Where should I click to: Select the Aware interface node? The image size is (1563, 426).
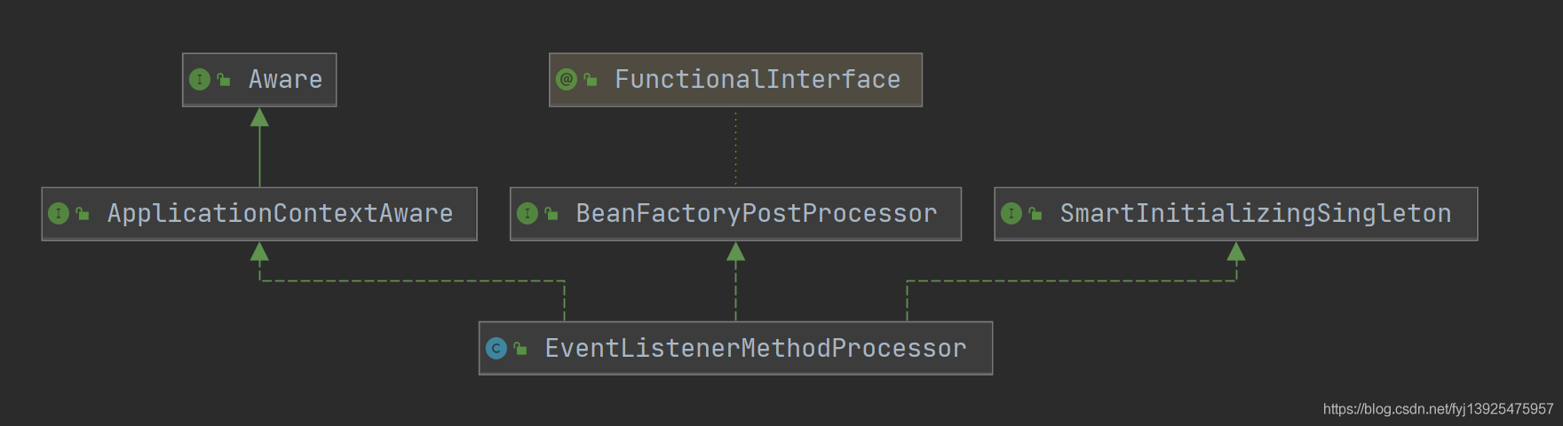[x=259, y=80]
